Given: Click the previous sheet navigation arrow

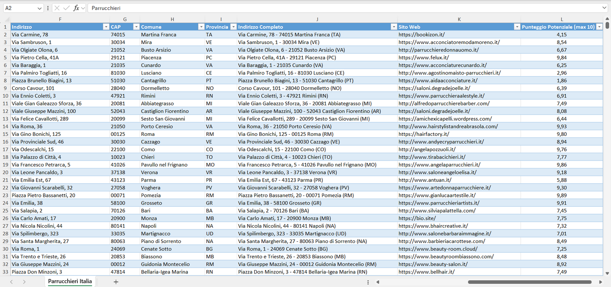Looking at the screenshot, I should click(11, 281).
